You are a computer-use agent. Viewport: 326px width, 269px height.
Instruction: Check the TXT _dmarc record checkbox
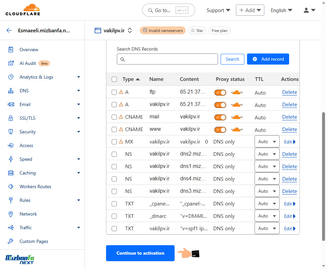114,216
